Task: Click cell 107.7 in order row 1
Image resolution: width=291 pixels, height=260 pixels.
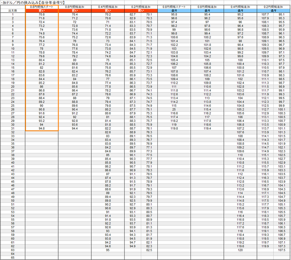Action: coord(265,15)
